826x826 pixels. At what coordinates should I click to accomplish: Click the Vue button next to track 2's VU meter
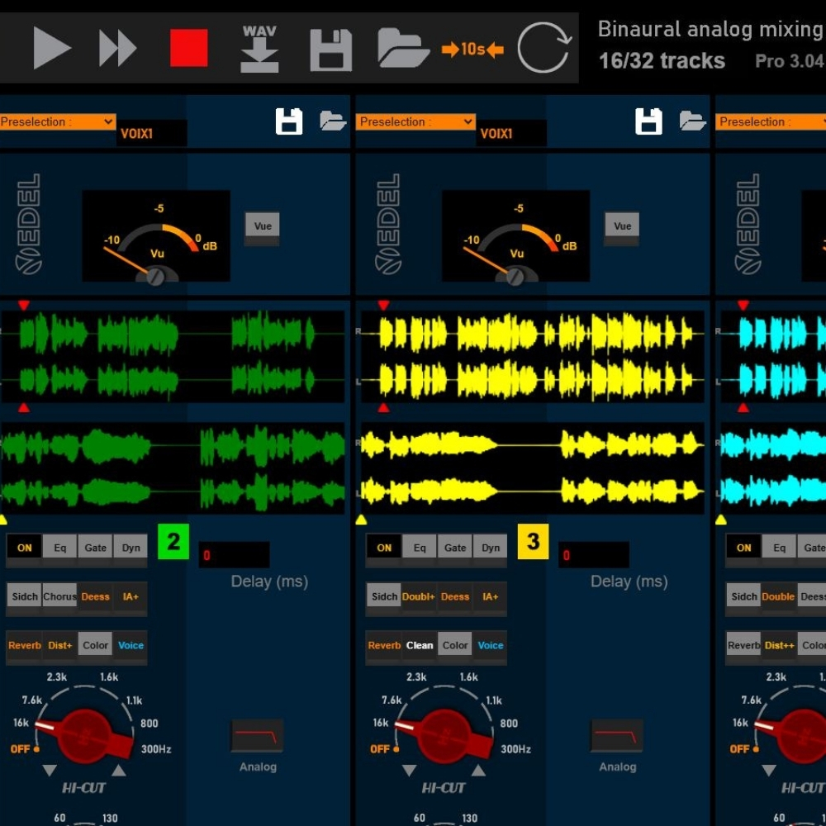click(x=263, y=226)
